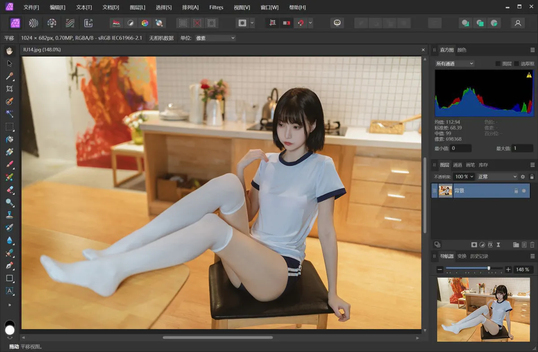Open the Export persona icon
The image size is (538, 352).
click(88, 23)
